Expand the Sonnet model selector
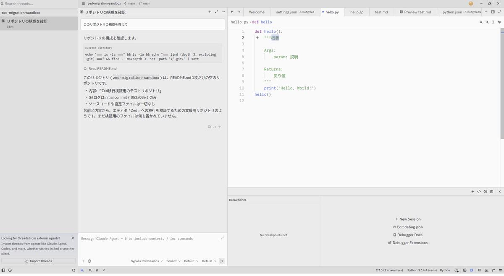Viewport: 504px width, 276px height. click(173, 261)
